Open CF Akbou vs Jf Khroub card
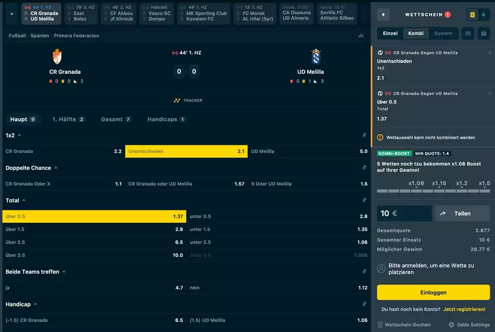Screen dimensions: 495x332 (x=118, y=13)
